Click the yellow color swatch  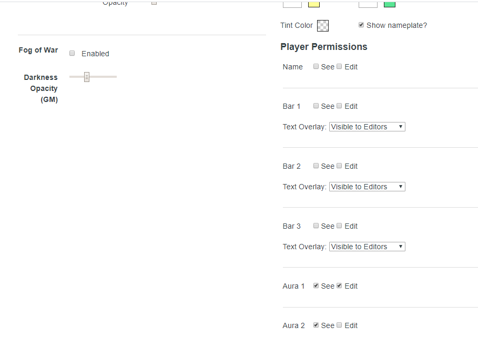point(314,4)
